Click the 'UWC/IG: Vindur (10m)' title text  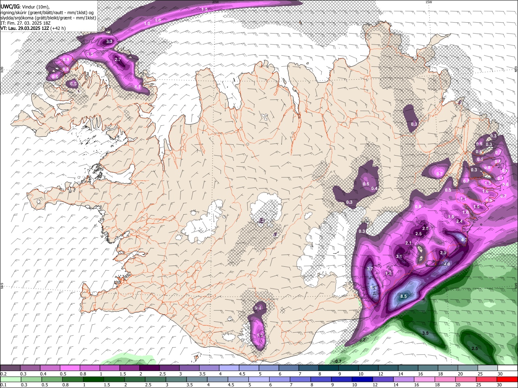(x=25, y=7)
